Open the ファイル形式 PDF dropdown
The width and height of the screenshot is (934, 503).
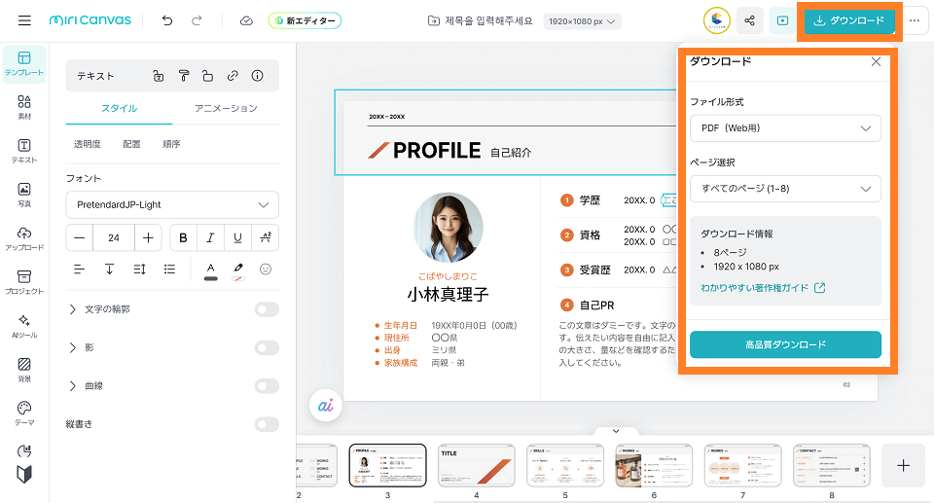[785, 128]
